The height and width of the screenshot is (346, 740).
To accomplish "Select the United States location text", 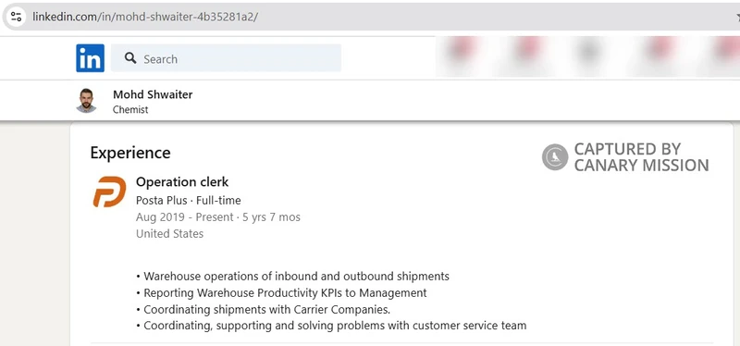I will (x=169, y=234).
